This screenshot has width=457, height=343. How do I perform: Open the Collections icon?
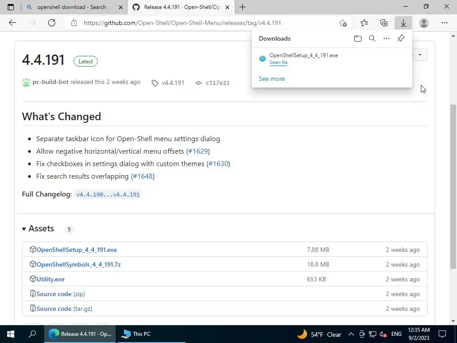coord(384,23)
